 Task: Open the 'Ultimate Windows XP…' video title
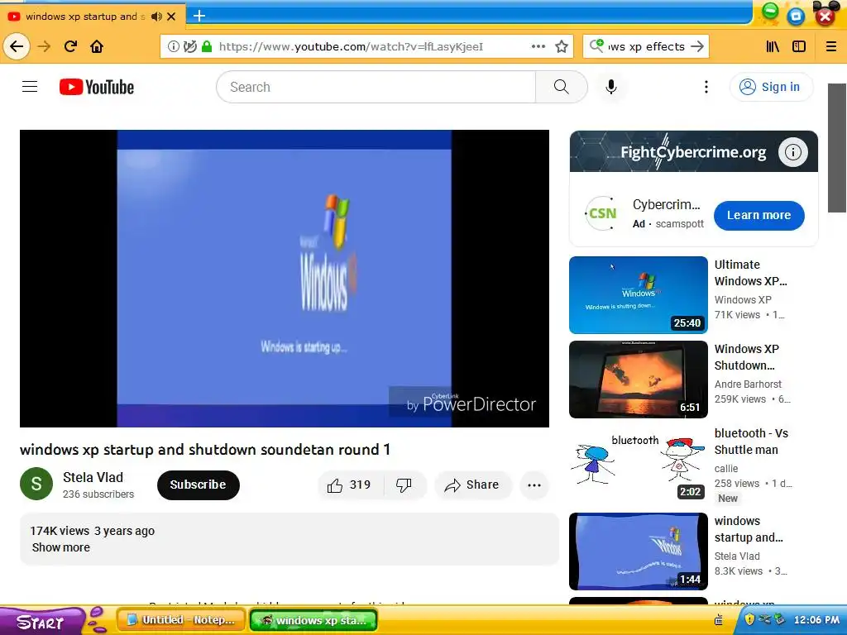pos(751,273)
